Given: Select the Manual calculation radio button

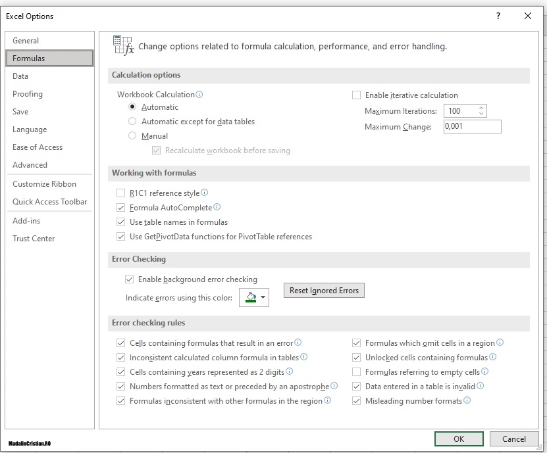Looking at the screenshot, I should click(x=131, y=135).
